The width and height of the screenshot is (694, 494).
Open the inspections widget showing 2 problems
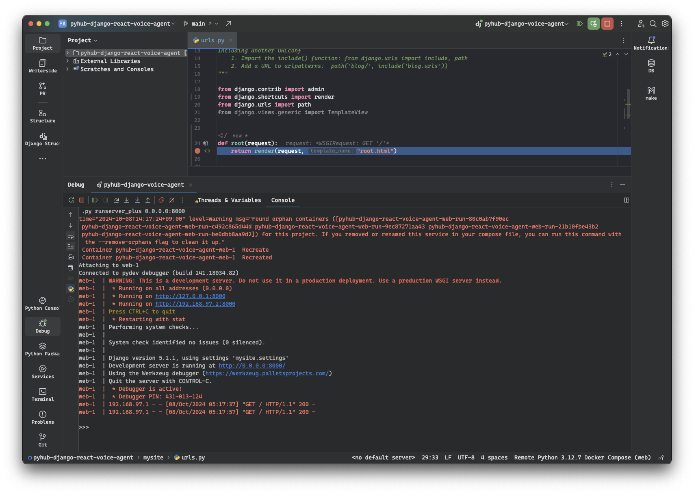pyautogui.click(x=607, y=54)
